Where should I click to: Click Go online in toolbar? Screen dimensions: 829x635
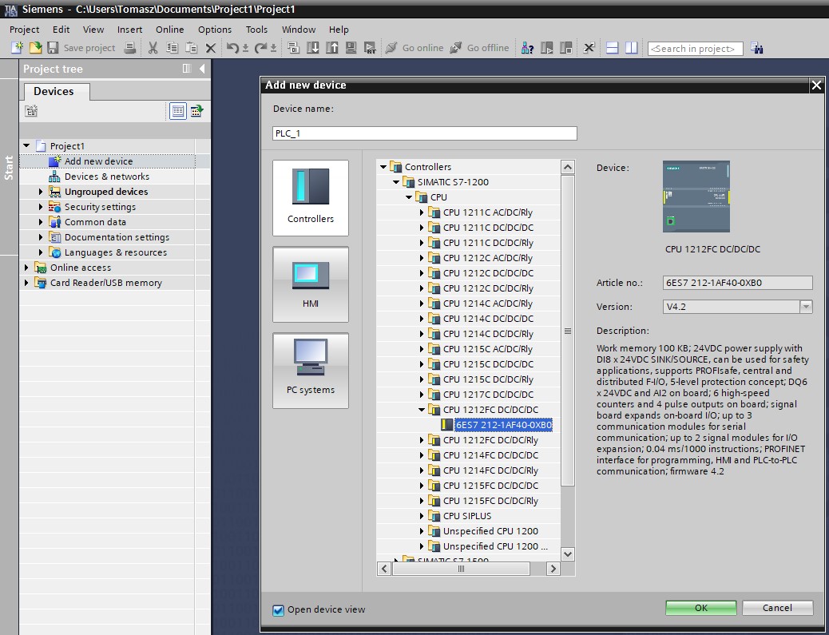pyautogui.click(x=414, y=48)
